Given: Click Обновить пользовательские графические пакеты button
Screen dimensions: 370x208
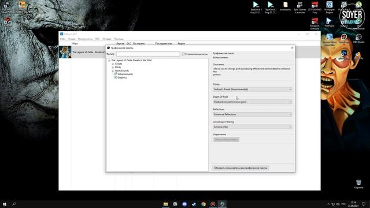Looking at the screenshot, I should 240,168.
